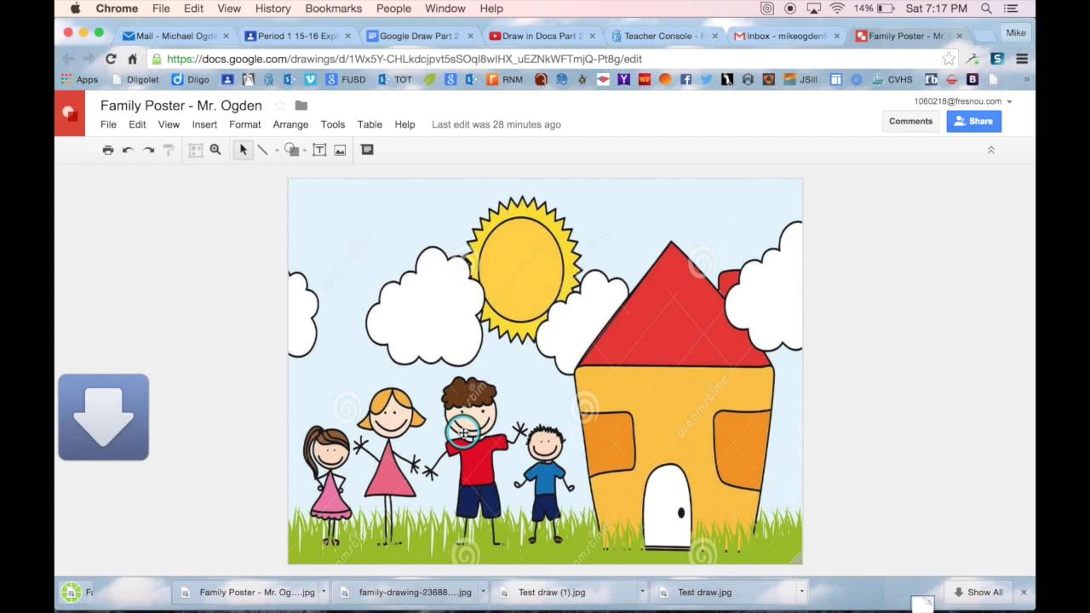Select the Line tool

263,150
